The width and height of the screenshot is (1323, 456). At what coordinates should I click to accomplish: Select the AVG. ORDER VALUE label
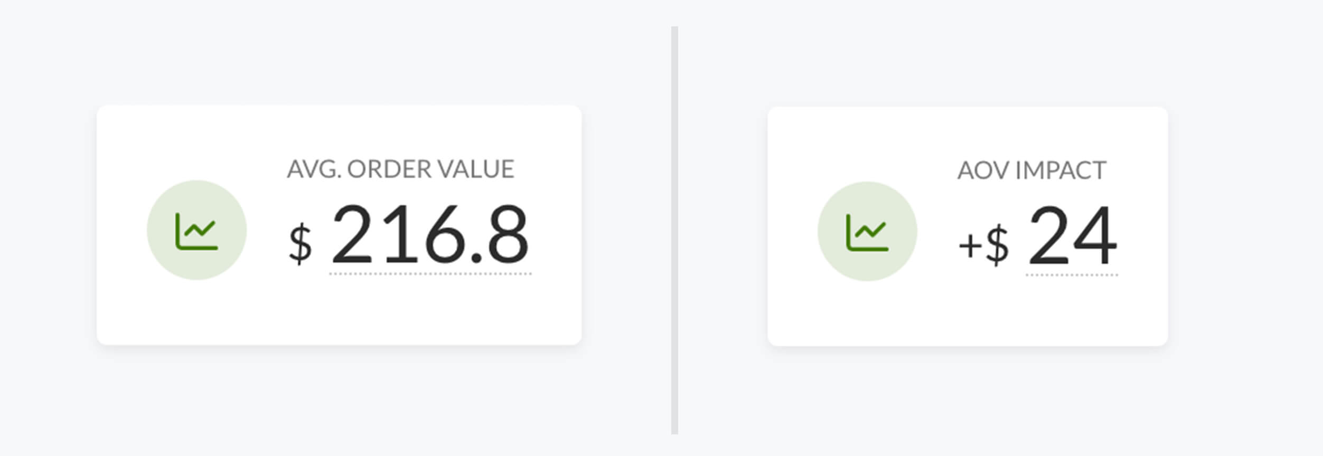400,169
